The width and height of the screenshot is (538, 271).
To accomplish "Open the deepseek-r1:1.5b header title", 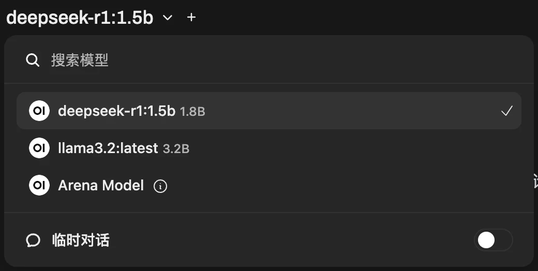I will [80, 18].
